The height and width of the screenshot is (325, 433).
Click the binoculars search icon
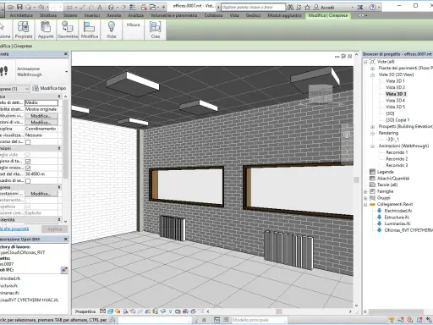(x=290, y=8)
